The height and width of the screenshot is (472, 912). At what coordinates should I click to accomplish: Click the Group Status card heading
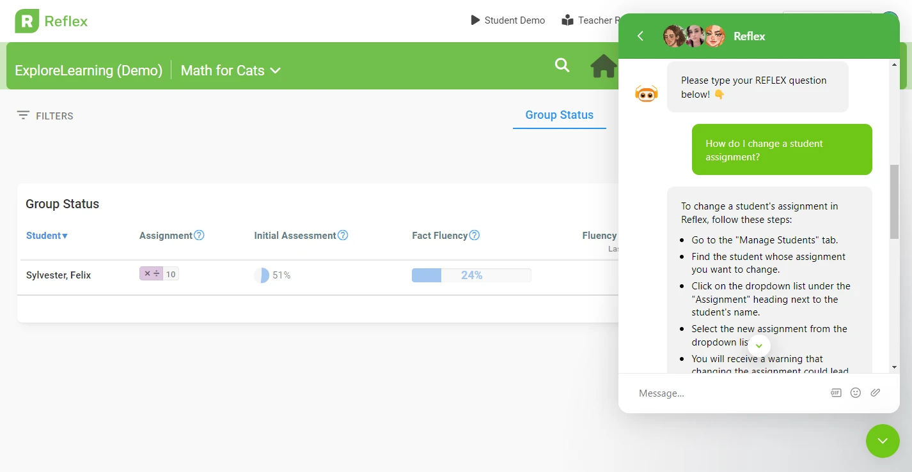coord(63,204)
